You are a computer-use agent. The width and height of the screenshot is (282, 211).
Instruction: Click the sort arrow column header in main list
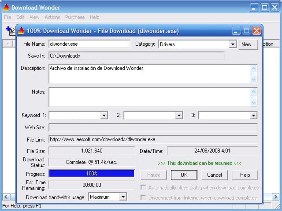pyautogui.click(x=8, y=44)
